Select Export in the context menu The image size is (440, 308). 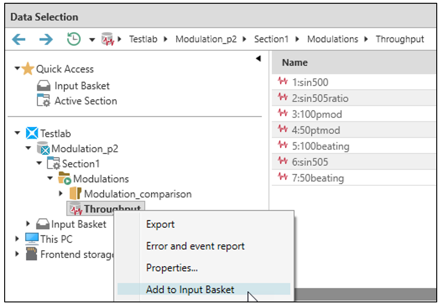[160, 224]
